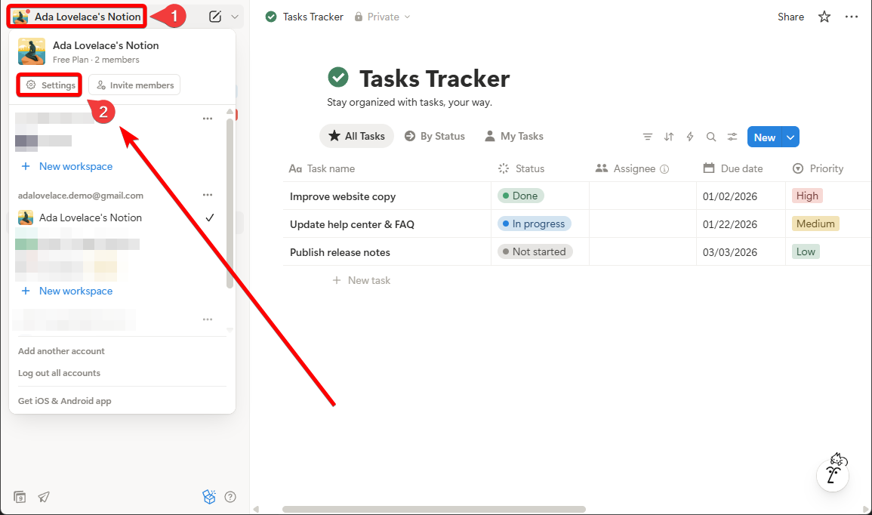Viewport: 872px width, 515px height.
Task: Click the 03/03/2026 due date cell
Action: click(x=741, y=252)
